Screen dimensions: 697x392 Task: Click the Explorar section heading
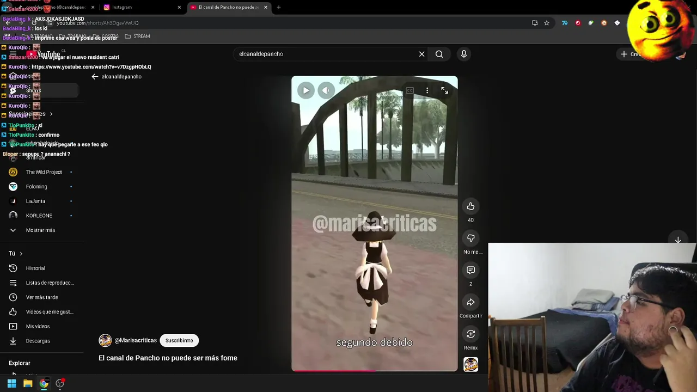(20, 363)
